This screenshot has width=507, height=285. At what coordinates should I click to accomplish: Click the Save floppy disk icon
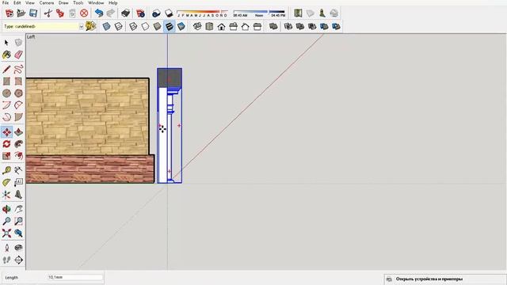(x=33, y=13)
